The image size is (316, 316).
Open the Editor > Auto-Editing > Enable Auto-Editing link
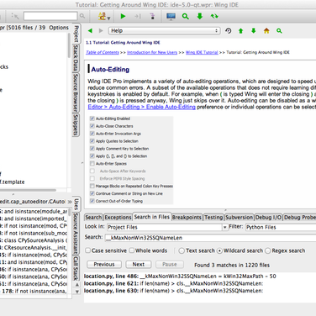(x=141, y=107)
